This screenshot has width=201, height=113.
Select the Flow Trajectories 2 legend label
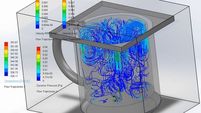(15, 87)
